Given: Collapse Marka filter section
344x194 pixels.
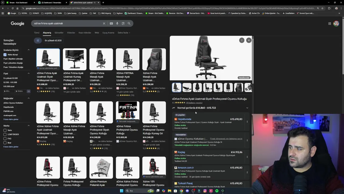Looking at the screenshot, I should tap(28, 126).
